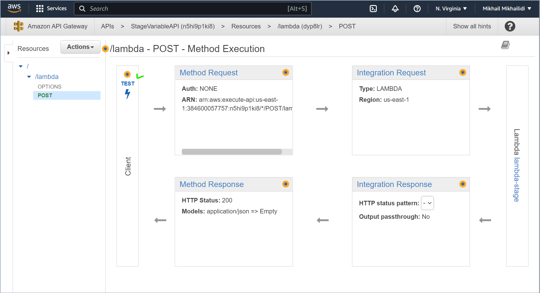Select the Integration Response radio indicator

462,184
